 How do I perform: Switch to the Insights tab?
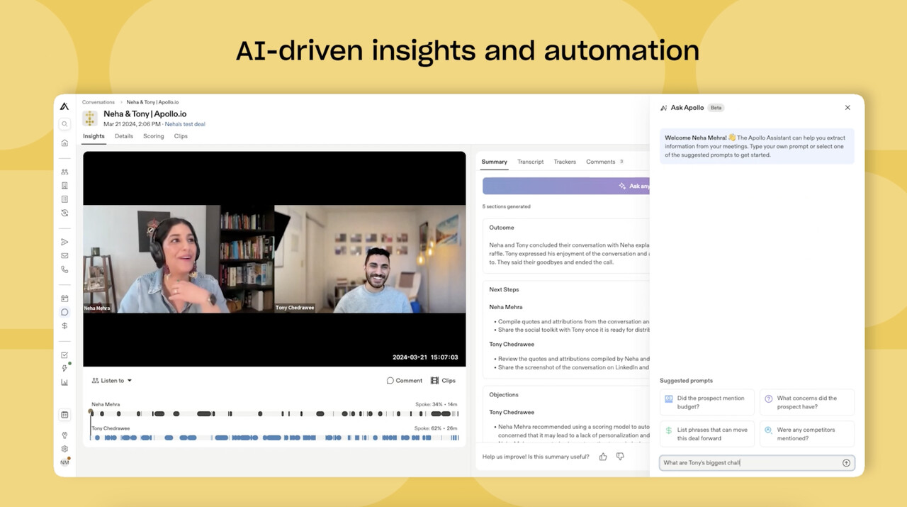(x=94, y=136)
